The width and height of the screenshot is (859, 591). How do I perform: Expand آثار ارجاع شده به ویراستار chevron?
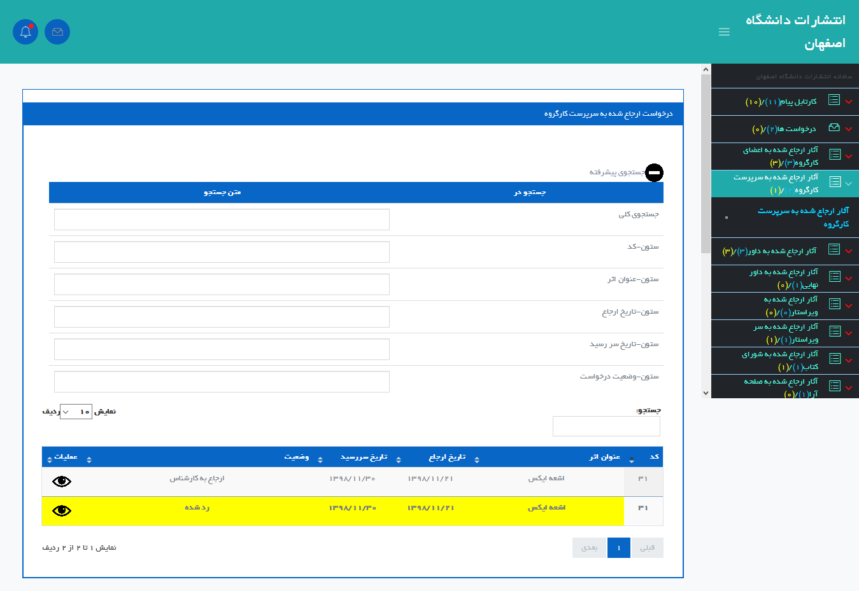(849, 306)
